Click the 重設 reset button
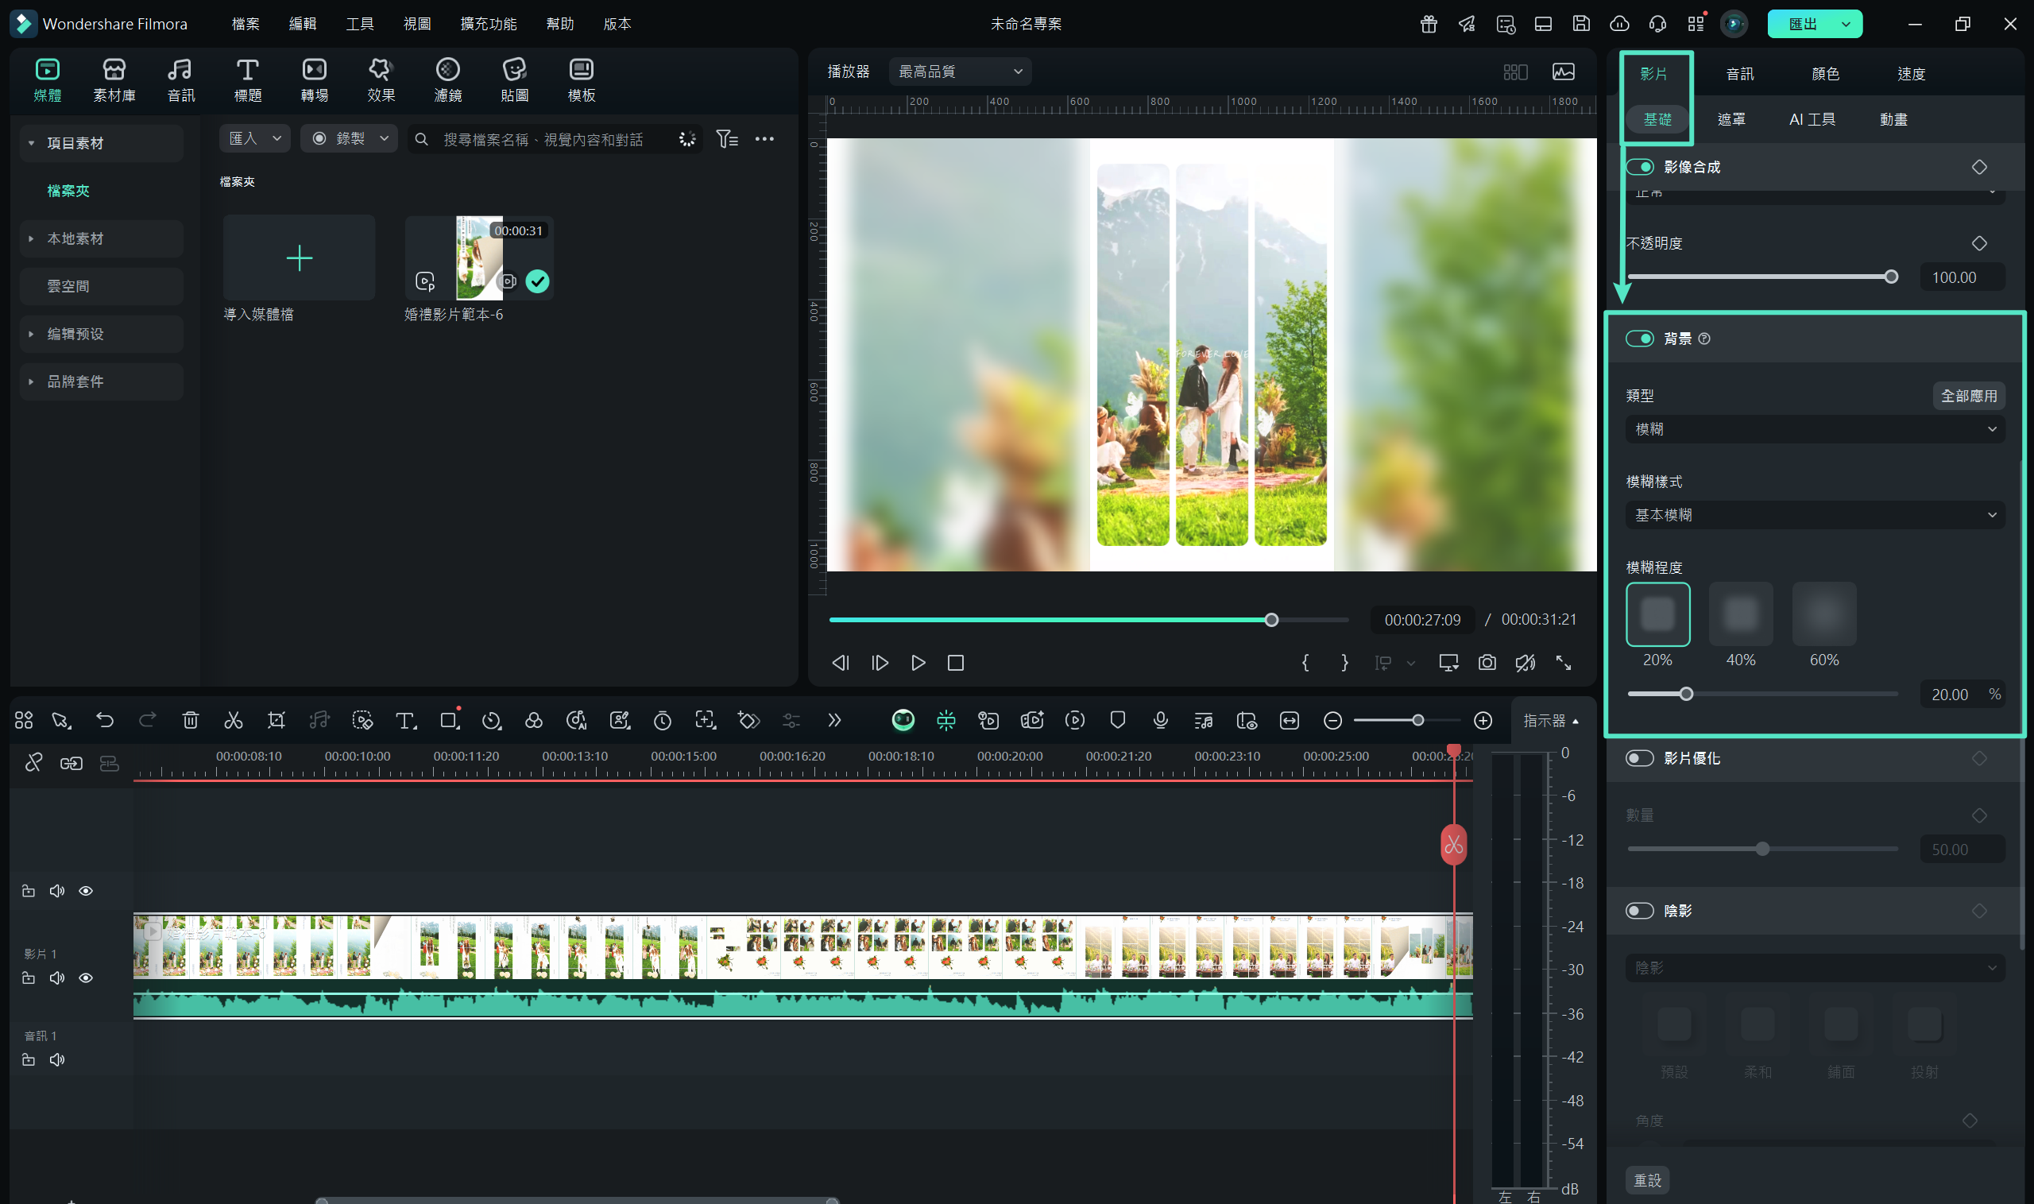Screen dimensions: 2034x1204 pos(1647,1179)
